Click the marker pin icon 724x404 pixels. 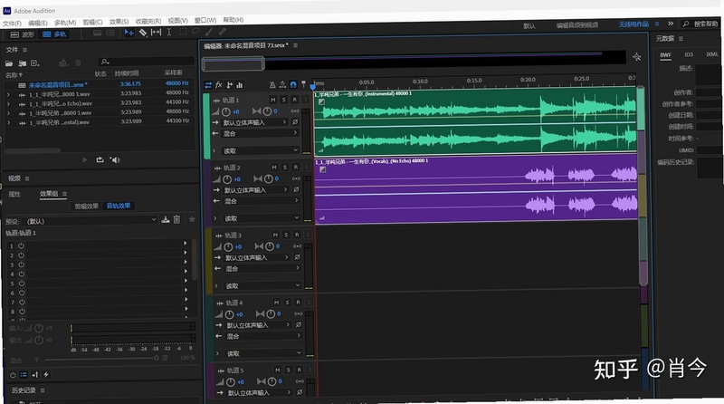303,83
